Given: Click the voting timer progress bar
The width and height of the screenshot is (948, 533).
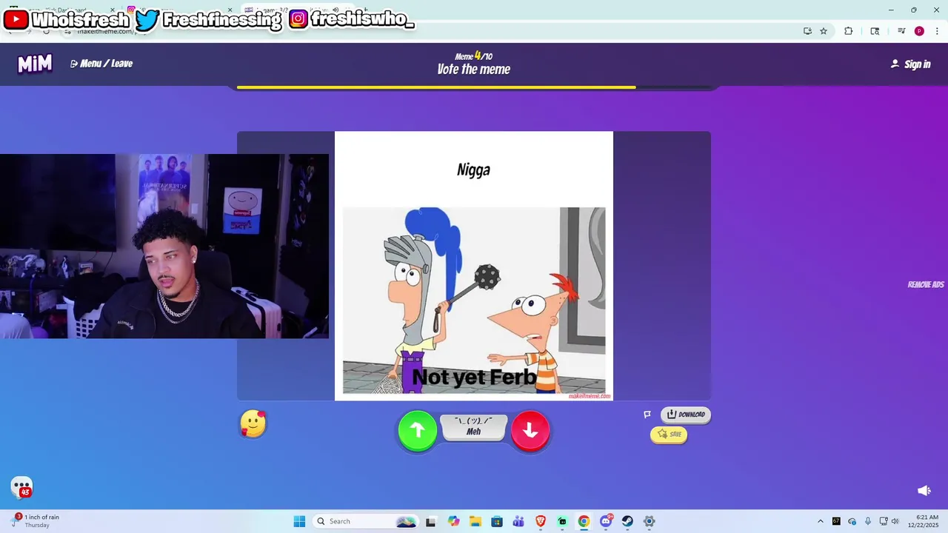Looking at the screenshot, I should 474,87.
